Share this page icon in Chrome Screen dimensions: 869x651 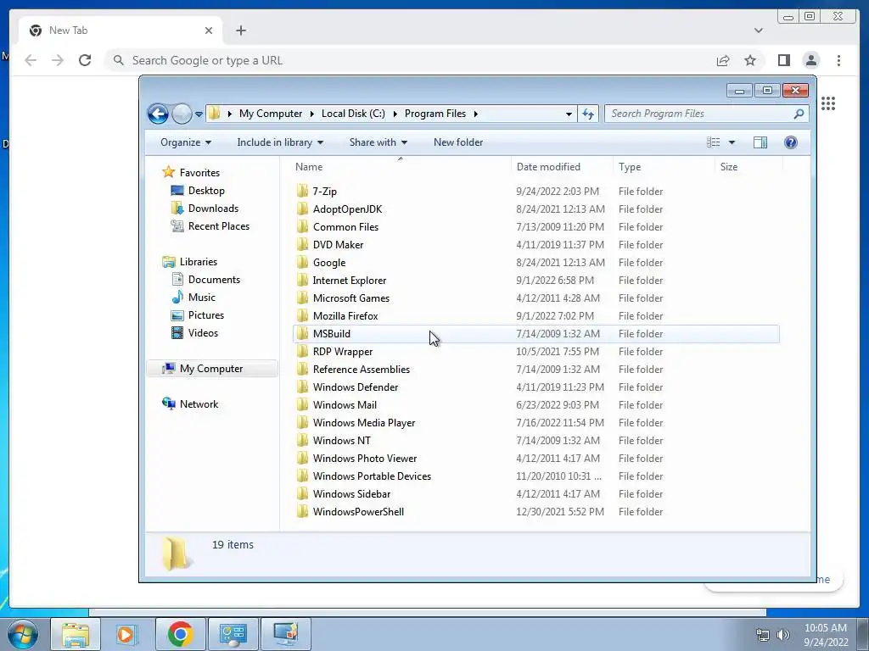pyautogui.click(x=723, y=60)
